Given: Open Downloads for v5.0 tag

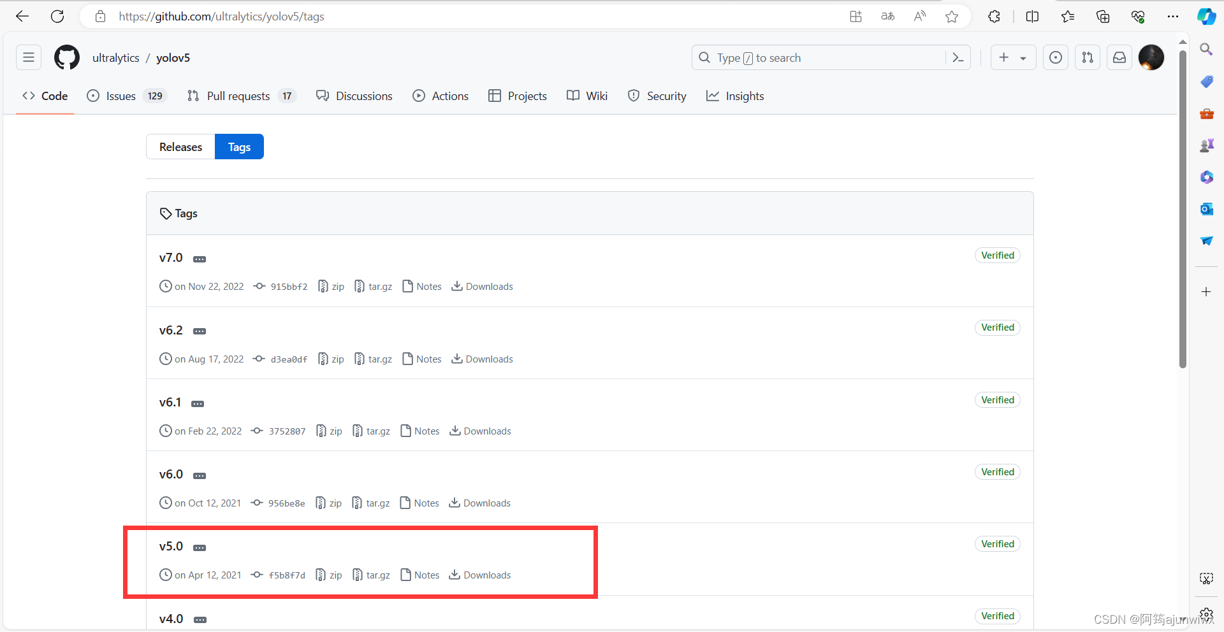Looking at the screenshot, I should 480,575.
